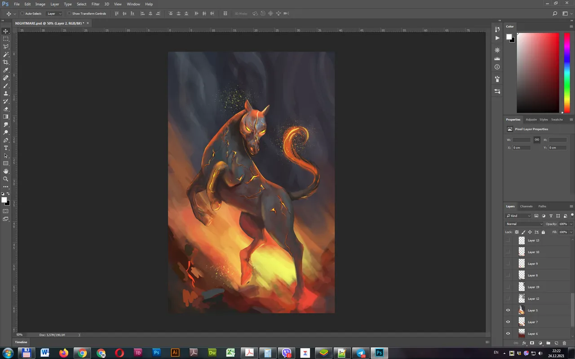The height and width of the screenshot is (359, 575).
Task: Show Layer 12 visibility box
Action: 508,298
